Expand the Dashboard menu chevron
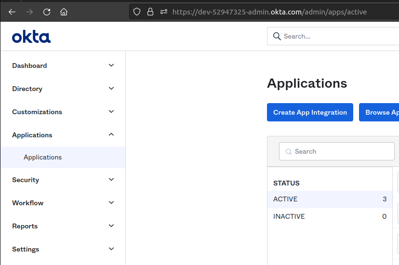The image size is (399, 265). pos(111,66)
